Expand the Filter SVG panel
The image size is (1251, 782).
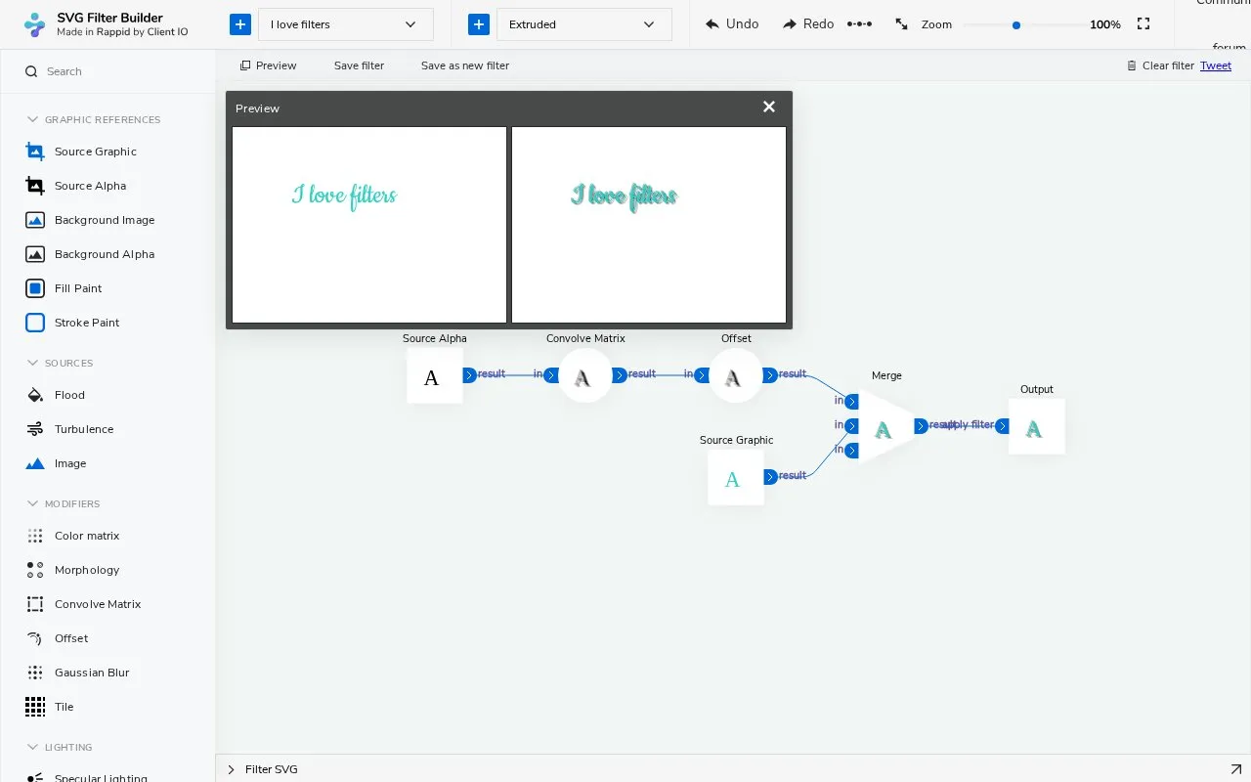pos(232,769)
